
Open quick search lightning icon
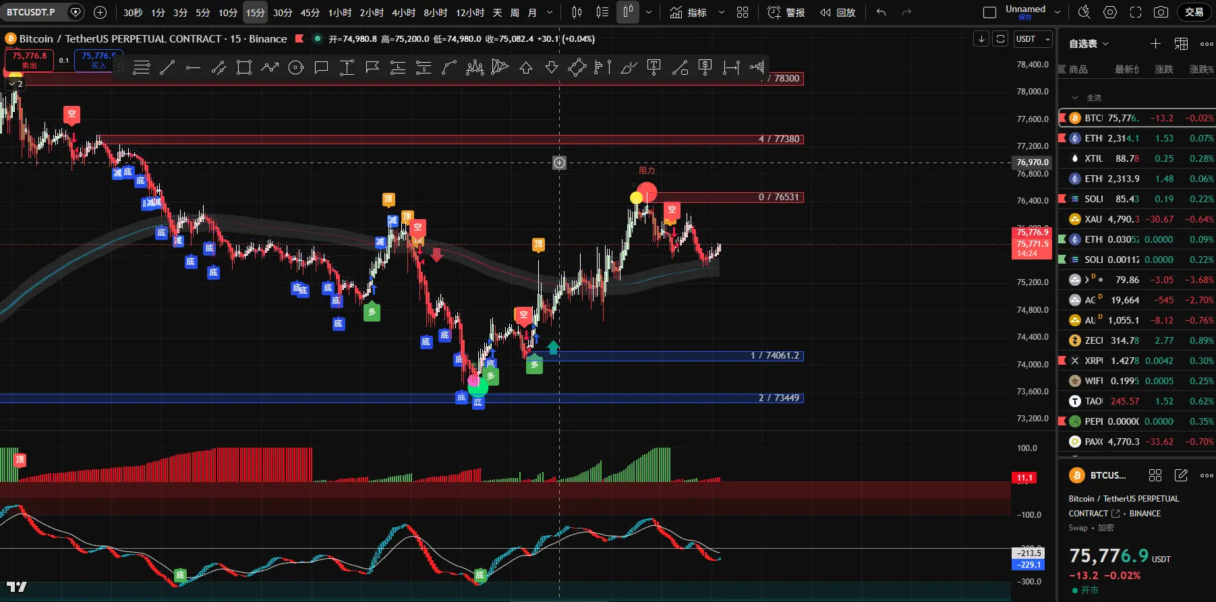pyautogui.click(x=1084, y=12)
